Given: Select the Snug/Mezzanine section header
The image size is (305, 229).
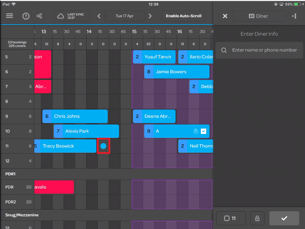Looking at the screenshot, I should 21,215.
